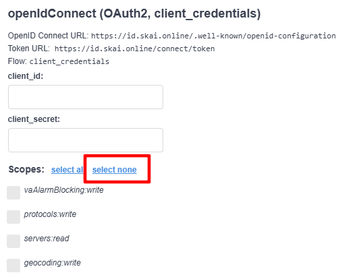The width and height of the screenshot is (338, 277).
Task: Click the client_credentials flow value
Action: click(x=69, y=61)
